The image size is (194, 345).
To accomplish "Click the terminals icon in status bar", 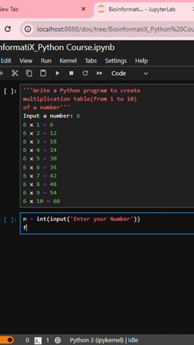I will 38,341.
